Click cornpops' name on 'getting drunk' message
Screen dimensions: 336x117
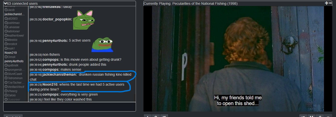[x=51, y=59]
